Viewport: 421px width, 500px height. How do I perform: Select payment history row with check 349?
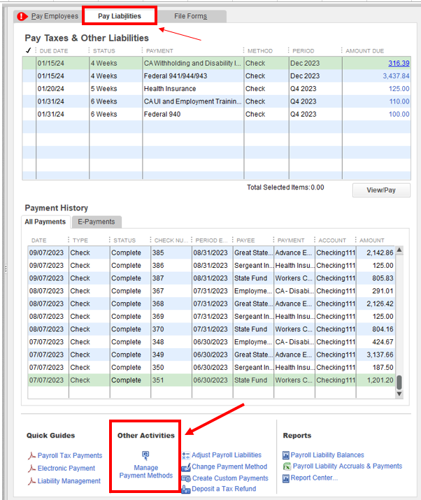click(211, 355)
